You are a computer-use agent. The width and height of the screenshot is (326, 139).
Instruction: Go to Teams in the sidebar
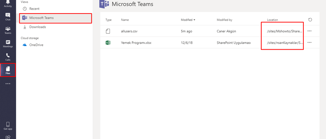click(8, 30)
